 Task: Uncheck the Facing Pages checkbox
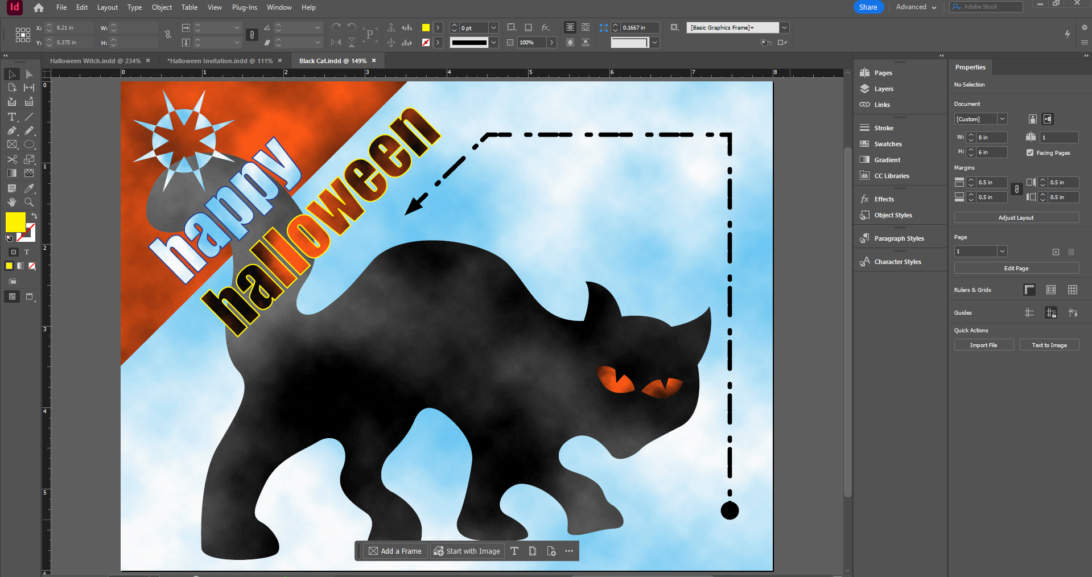click(x=1030, y=153)
